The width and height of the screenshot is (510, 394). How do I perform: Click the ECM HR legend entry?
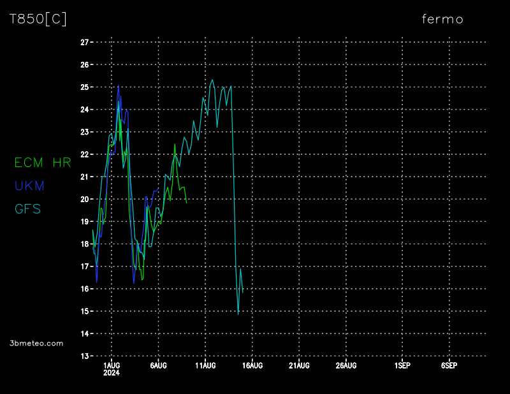43,163
